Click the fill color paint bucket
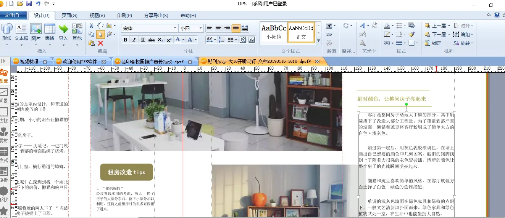The image size is (505, 218). tap(387, 26)
